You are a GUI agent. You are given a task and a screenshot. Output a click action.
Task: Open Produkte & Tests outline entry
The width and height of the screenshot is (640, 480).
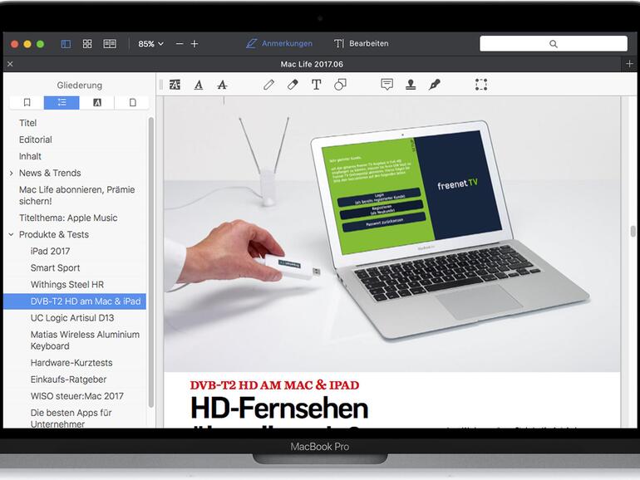54,234
